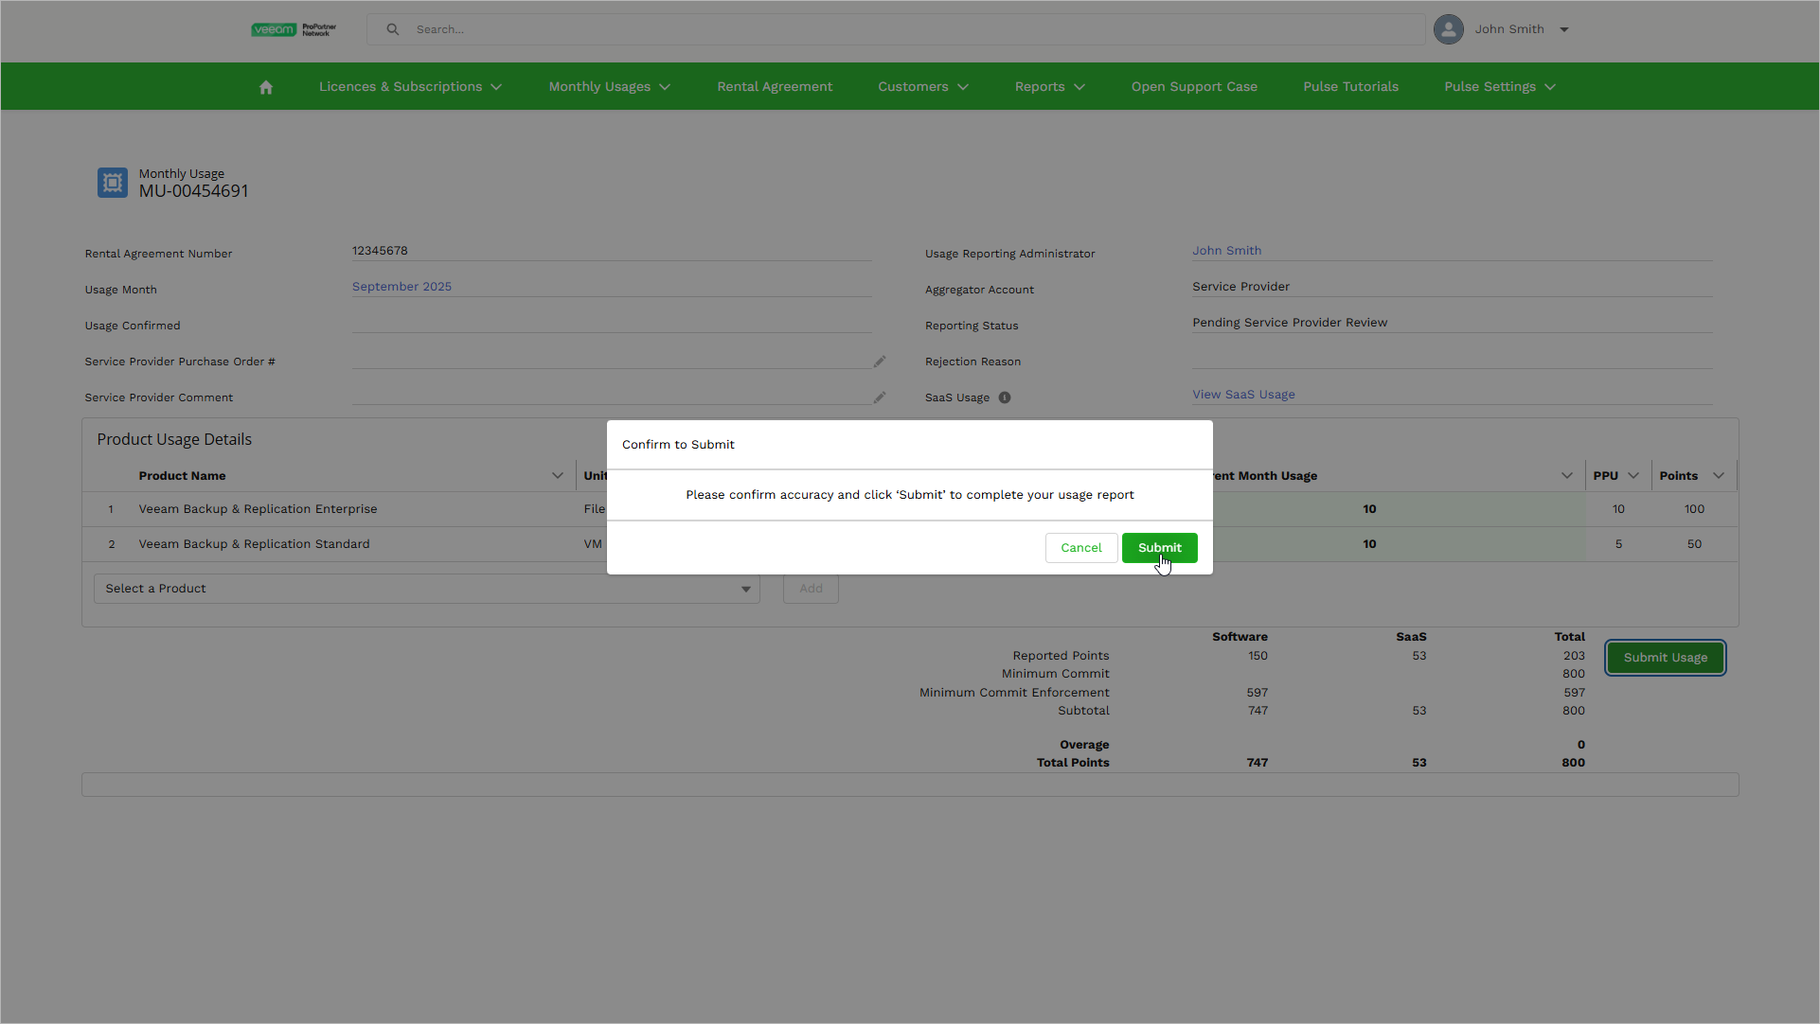Cancel the Confirm to Submit dialog
The width and height of the screenshot is (1820, 1024).
pyautogui.click(x=1080, y=548)
